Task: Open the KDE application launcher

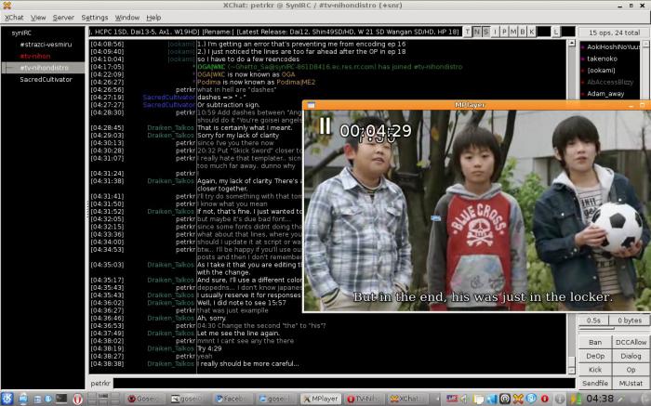Action: point(7,399)
